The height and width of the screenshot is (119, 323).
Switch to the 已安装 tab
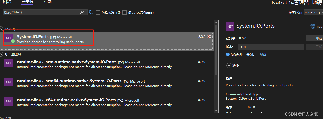click(27, 2)
